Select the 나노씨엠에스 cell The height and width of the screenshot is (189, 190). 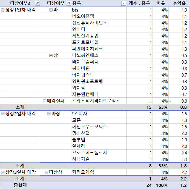pyautogui.click(x=99, y=56)
